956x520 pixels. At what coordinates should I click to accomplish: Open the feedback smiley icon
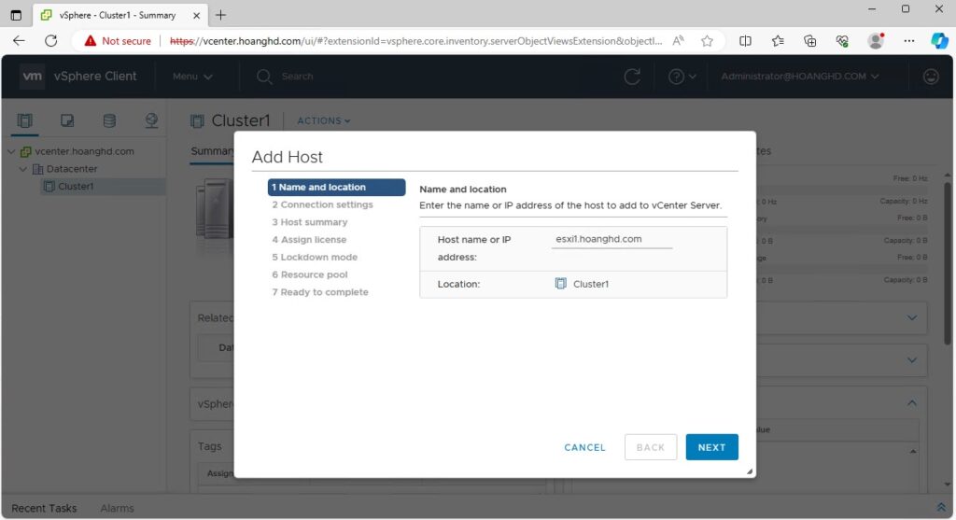(931, 77)
